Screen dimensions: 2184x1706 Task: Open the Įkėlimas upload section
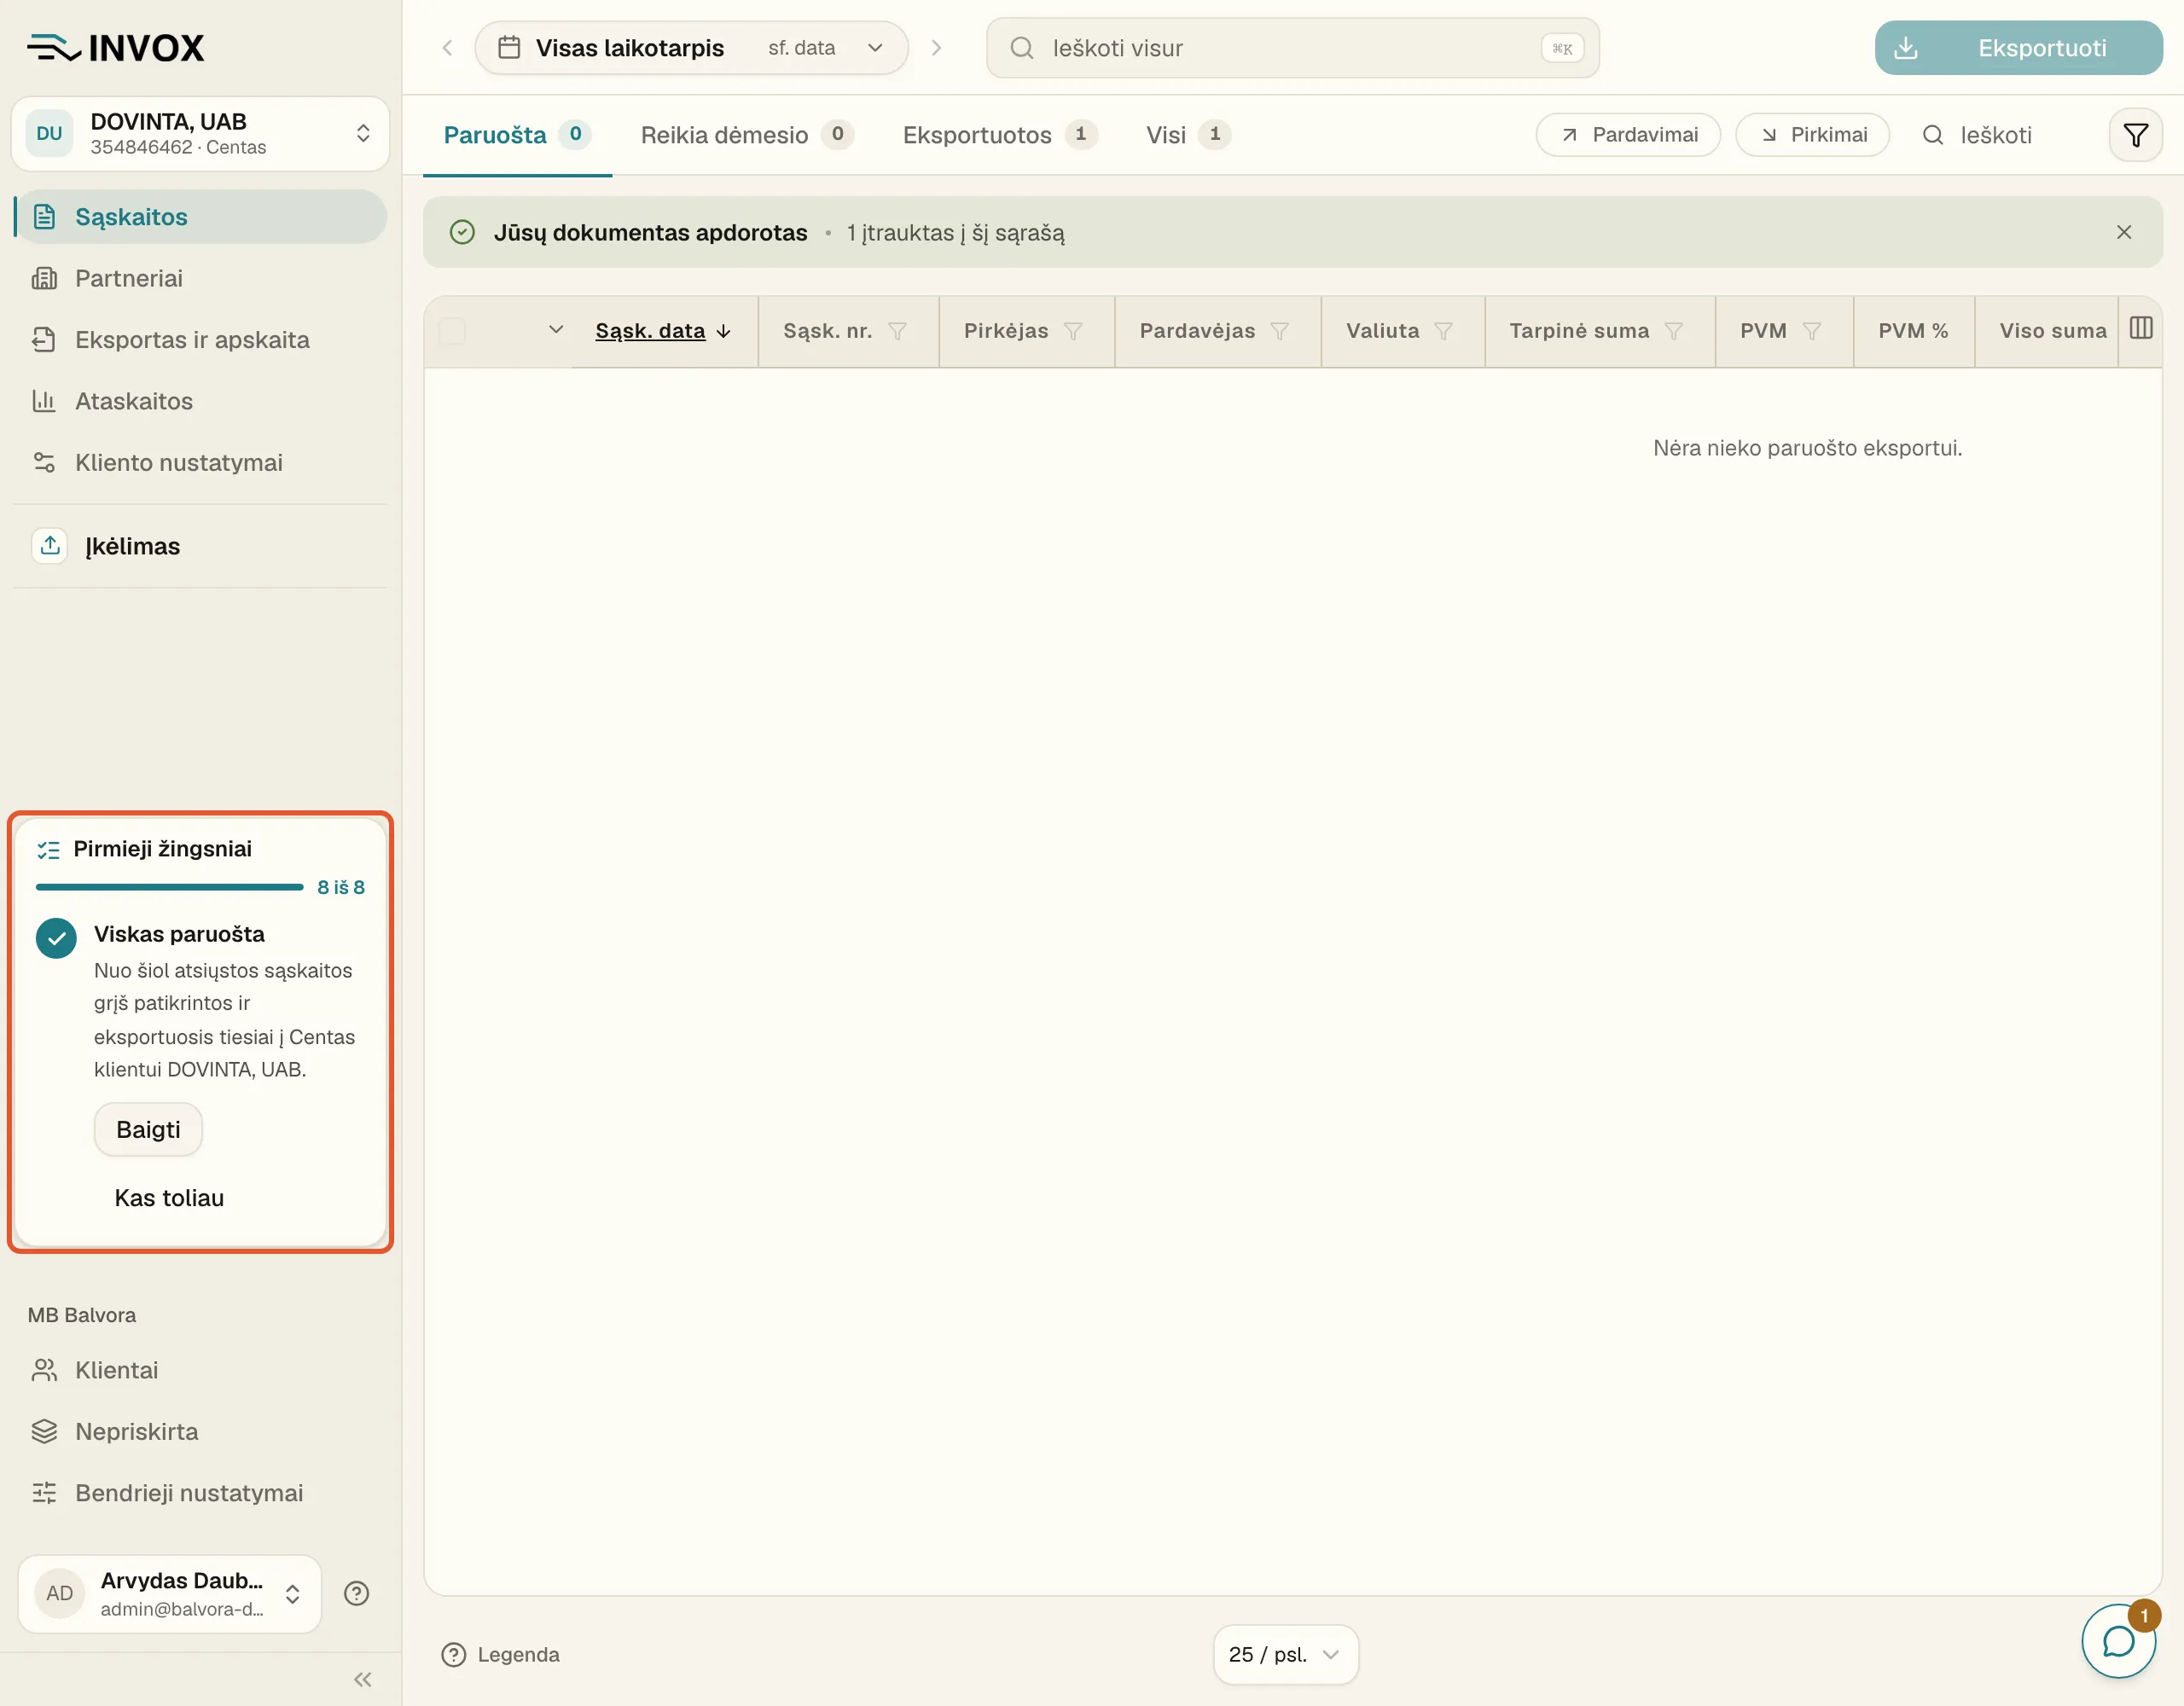click(x=200, y=546)
